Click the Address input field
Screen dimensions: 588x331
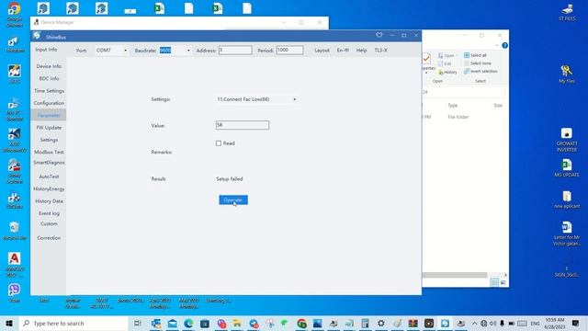pyautogui.click(x=235, y=50)
